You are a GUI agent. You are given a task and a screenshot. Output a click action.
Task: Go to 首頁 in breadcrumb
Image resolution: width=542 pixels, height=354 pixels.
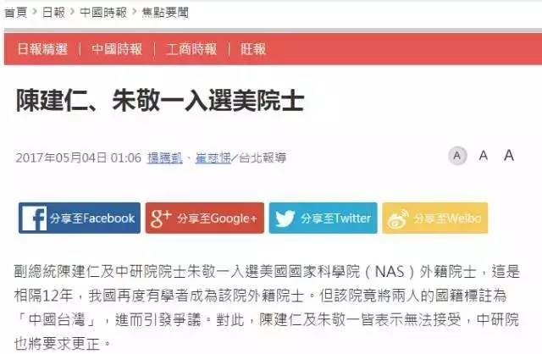pos(15,13)
